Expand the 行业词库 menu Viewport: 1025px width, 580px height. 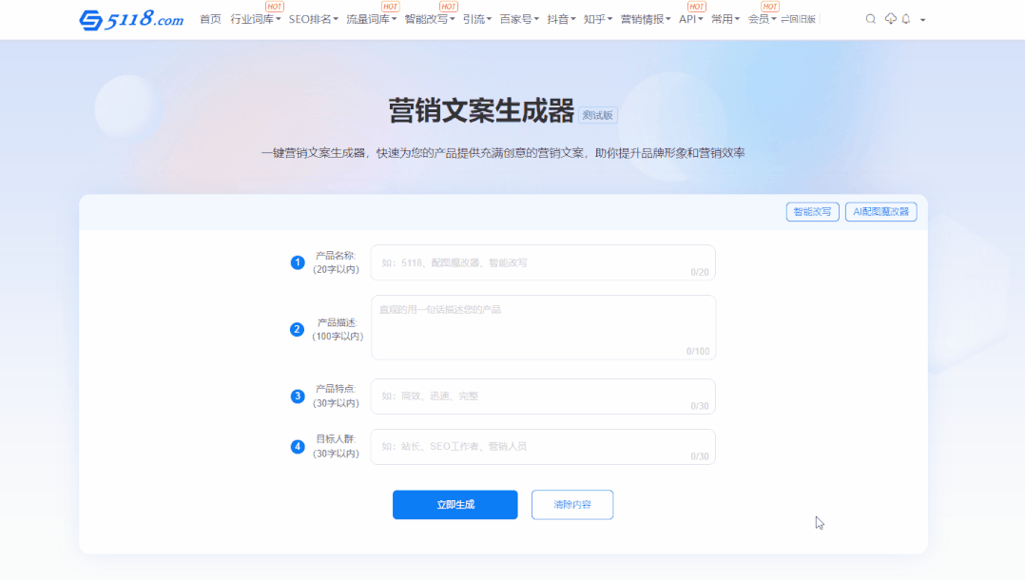256,19
